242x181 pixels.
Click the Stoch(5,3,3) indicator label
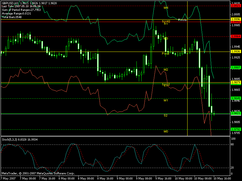click(10, 139)
